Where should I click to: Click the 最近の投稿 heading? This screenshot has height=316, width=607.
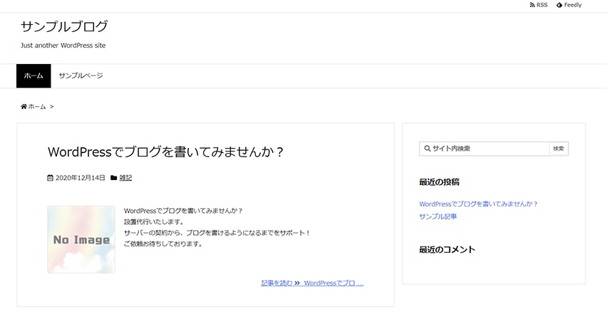pos(439,182)
